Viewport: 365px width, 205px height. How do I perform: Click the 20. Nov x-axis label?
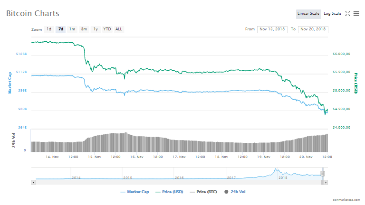[x=306, y=157]
